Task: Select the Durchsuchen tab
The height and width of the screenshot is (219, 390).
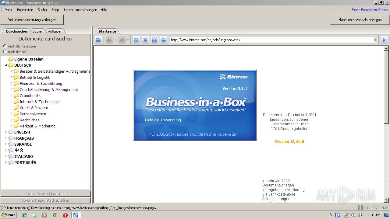Action: pos(17,31)
